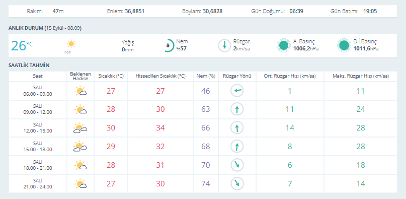Image resolution: width=406 pixels, height=199 pixels.
Task: Click the A. Basınç pressure circle icon
Action: (x=284, y=45)
